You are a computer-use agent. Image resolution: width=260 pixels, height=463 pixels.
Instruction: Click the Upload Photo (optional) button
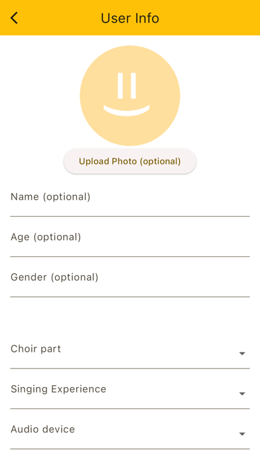point(130,161)
